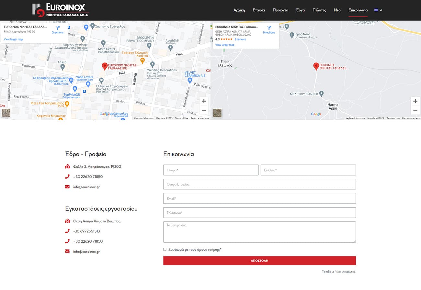421x290 pixels.
Task: Focus the Όνομα input field
Action: [x=211, y=170]
